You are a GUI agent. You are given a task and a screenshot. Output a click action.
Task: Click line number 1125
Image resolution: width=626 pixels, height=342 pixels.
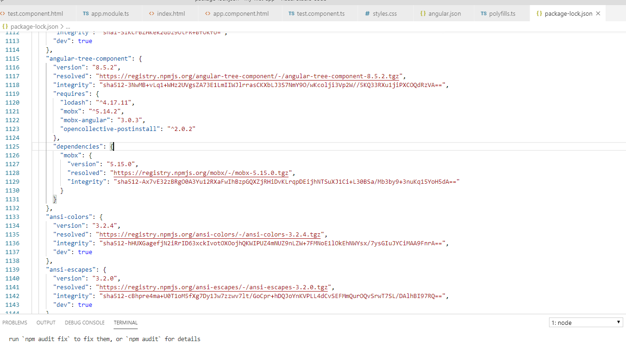[12, 146]
